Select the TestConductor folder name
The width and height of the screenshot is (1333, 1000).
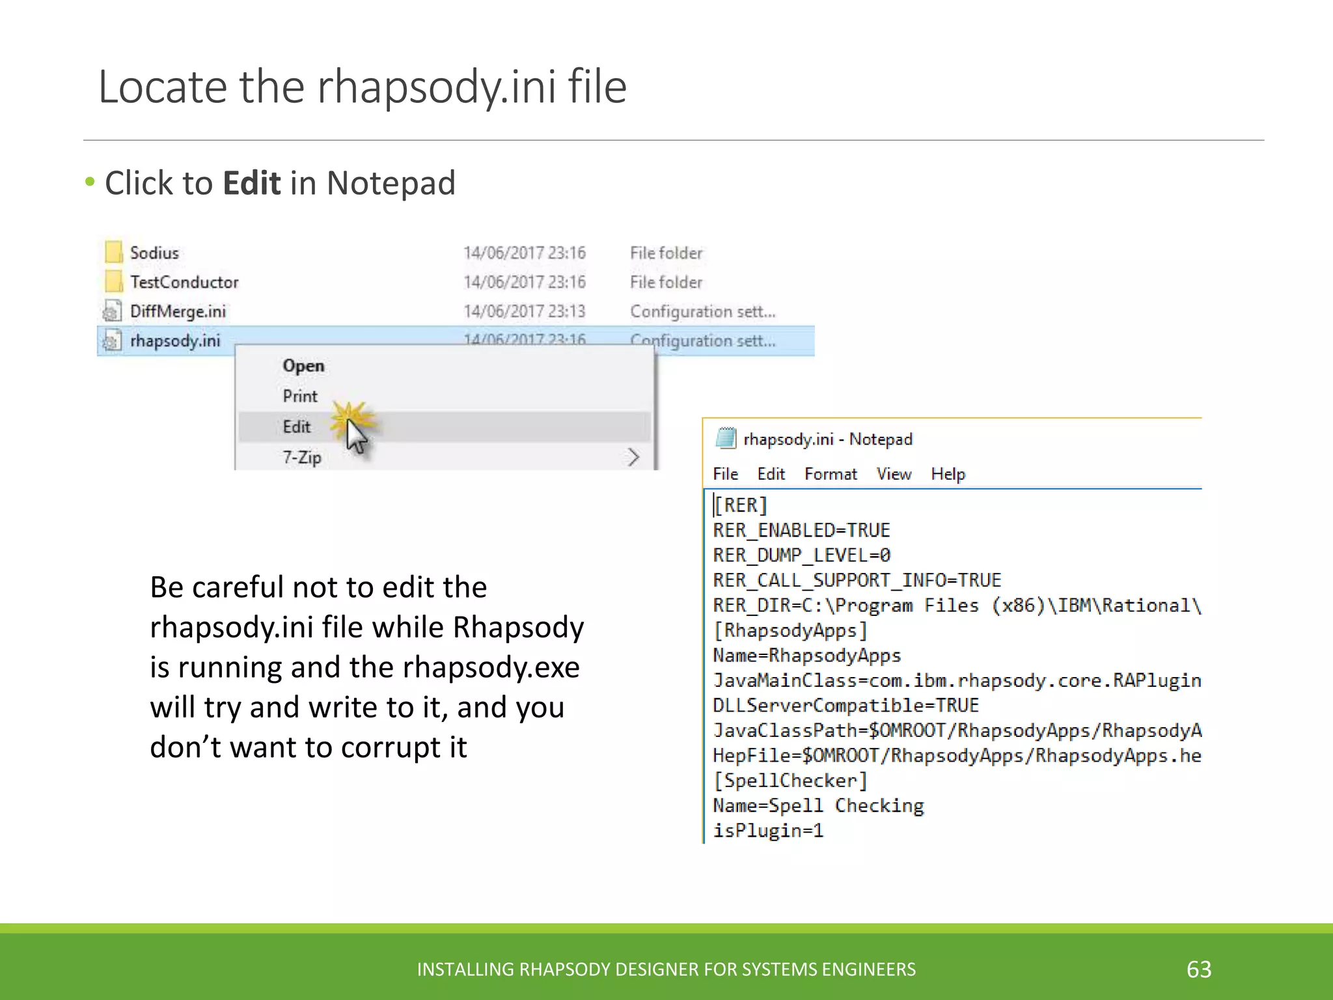click(184, 282)
